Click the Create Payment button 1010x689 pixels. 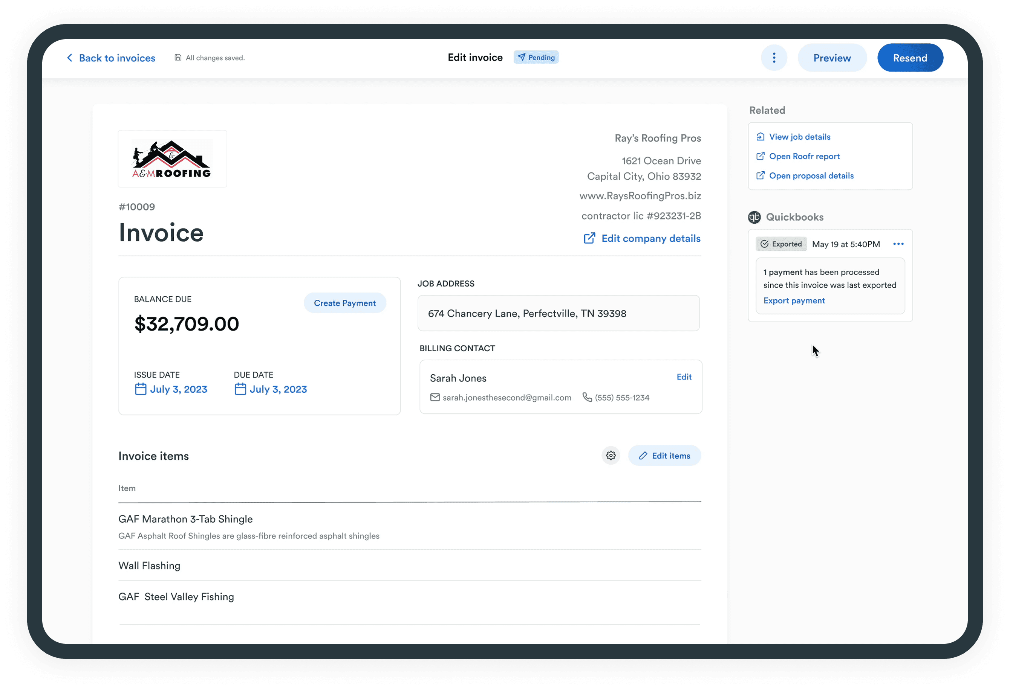pyautogui.click(x=344, y=303)
